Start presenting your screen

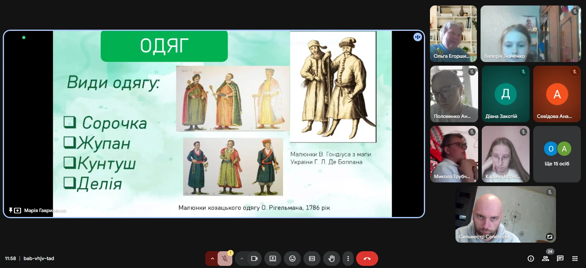pos(272,259)
